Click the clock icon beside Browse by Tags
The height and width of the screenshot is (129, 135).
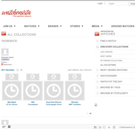[98, 87]
